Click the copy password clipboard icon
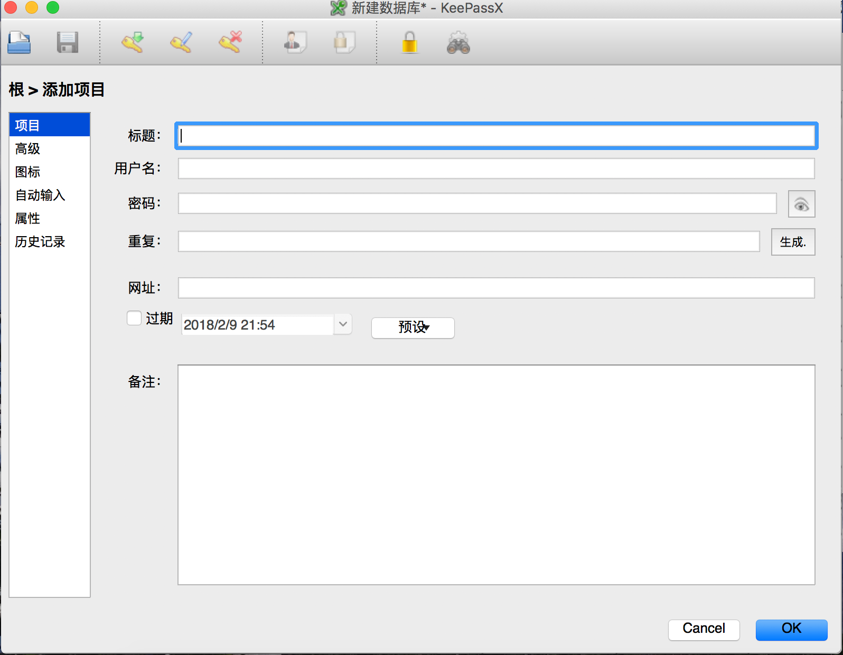Screen dimensions: 843x655 tap(344, 43)
